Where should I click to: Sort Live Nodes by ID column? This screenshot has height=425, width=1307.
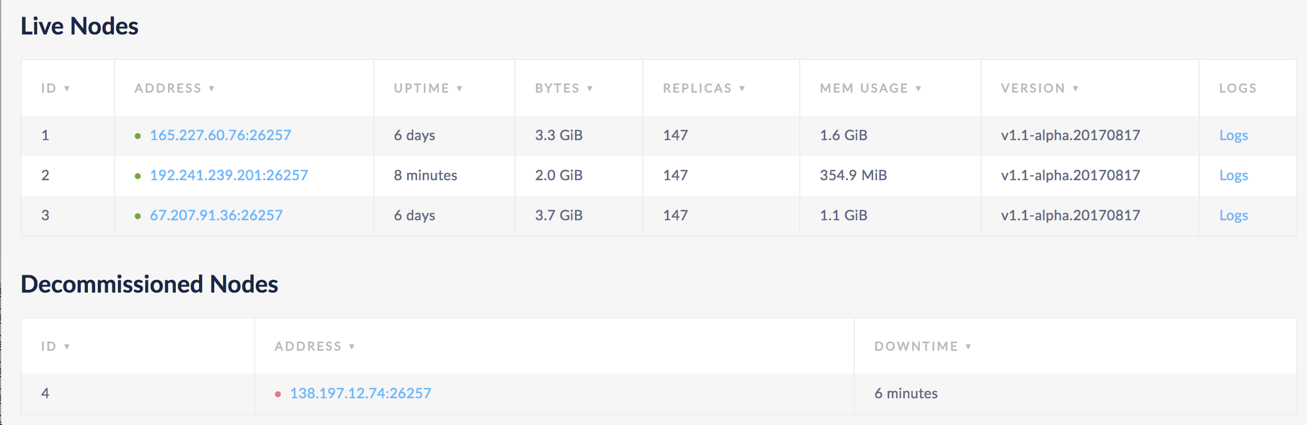55,88
